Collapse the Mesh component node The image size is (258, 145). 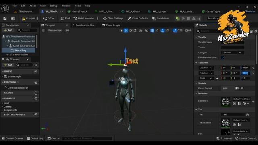[x=8, y=46]
